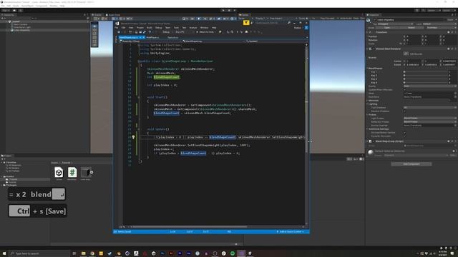Toggle Dynamic Occlusion checkbox

click(405, 136)
